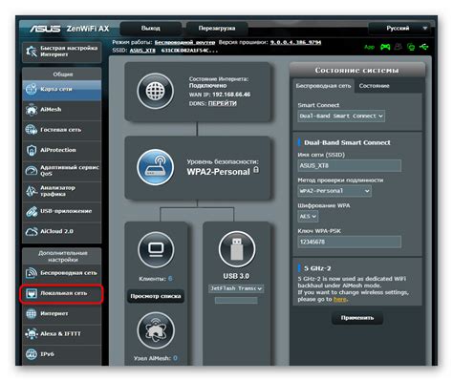
Task: Click the AiProtection shield icon
Action: coord(32,150)
